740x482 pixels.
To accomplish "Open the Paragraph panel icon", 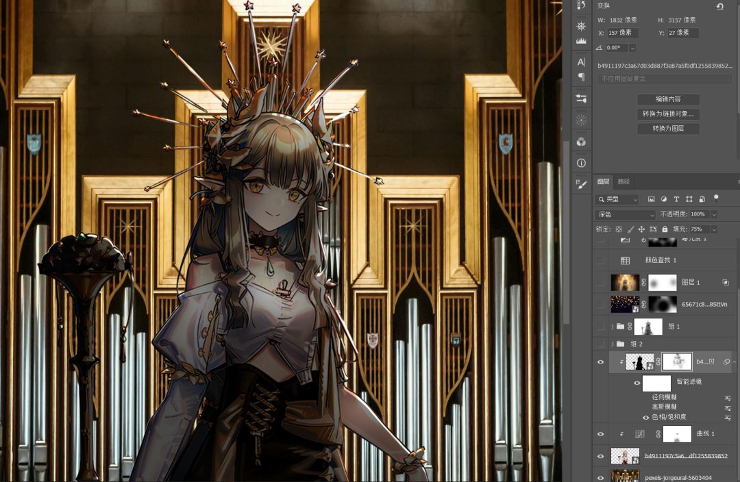I will pyautogui.click(x=581, y=77).
